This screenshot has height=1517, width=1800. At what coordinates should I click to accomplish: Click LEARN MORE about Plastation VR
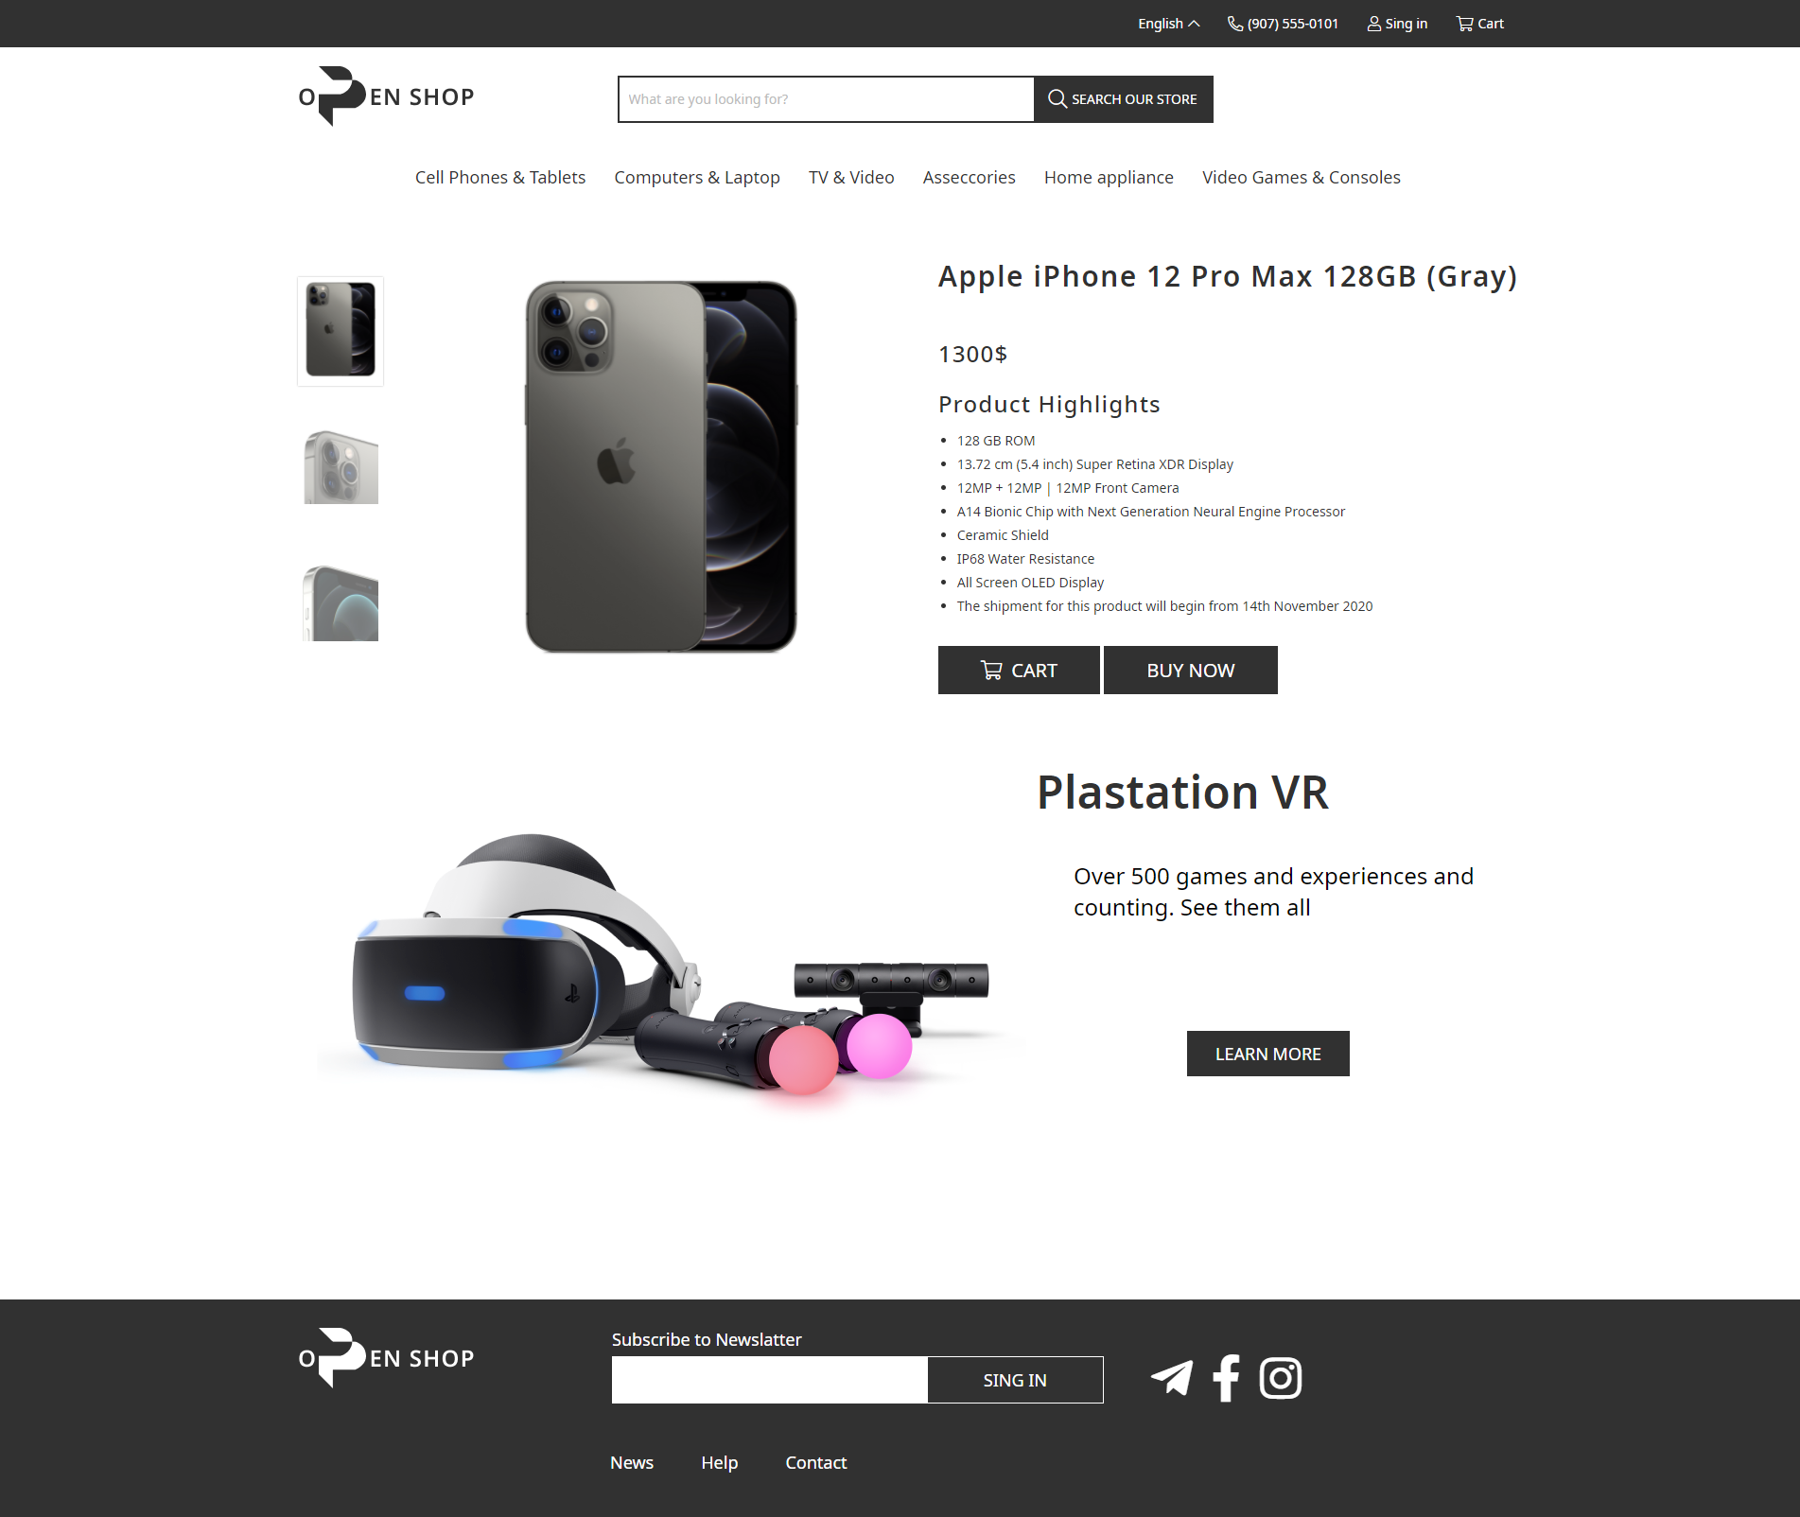pos(1268,1054)
